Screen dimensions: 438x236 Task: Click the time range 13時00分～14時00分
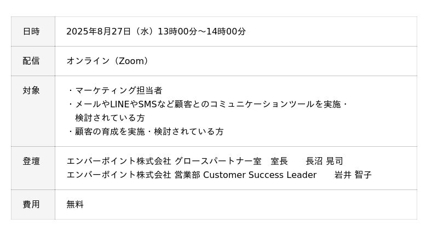tap(201, 31)
